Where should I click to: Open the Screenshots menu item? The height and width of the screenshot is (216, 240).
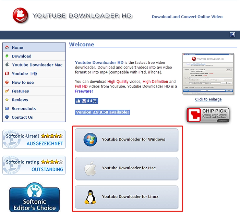pos(34,108)
